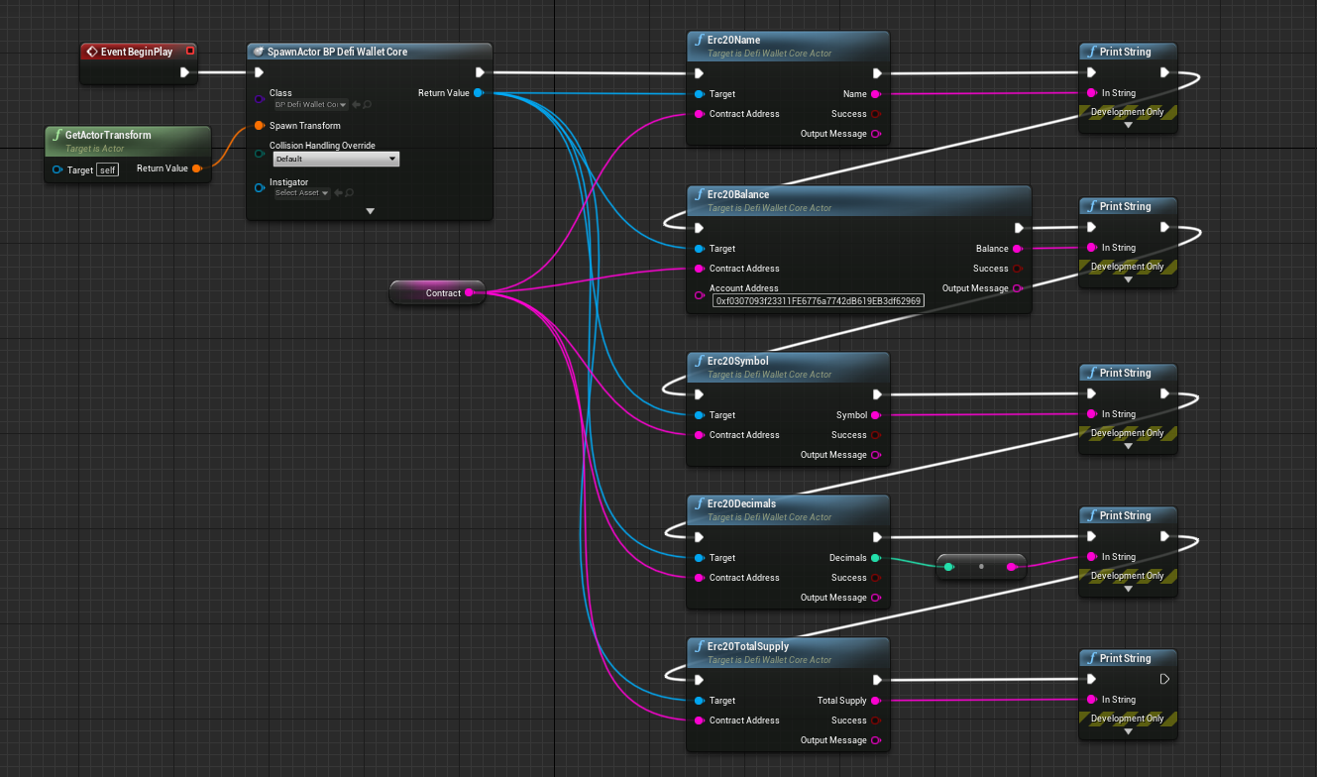Click the green Decimals output pin
This screenshot has height=777, width=1317.
[876, 558]
